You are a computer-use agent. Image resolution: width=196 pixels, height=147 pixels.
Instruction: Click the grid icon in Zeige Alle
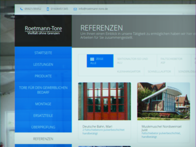pyautogui.click(x=92, y=59)
